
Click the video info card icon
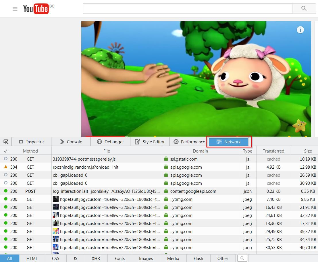[x=300, y=30]
